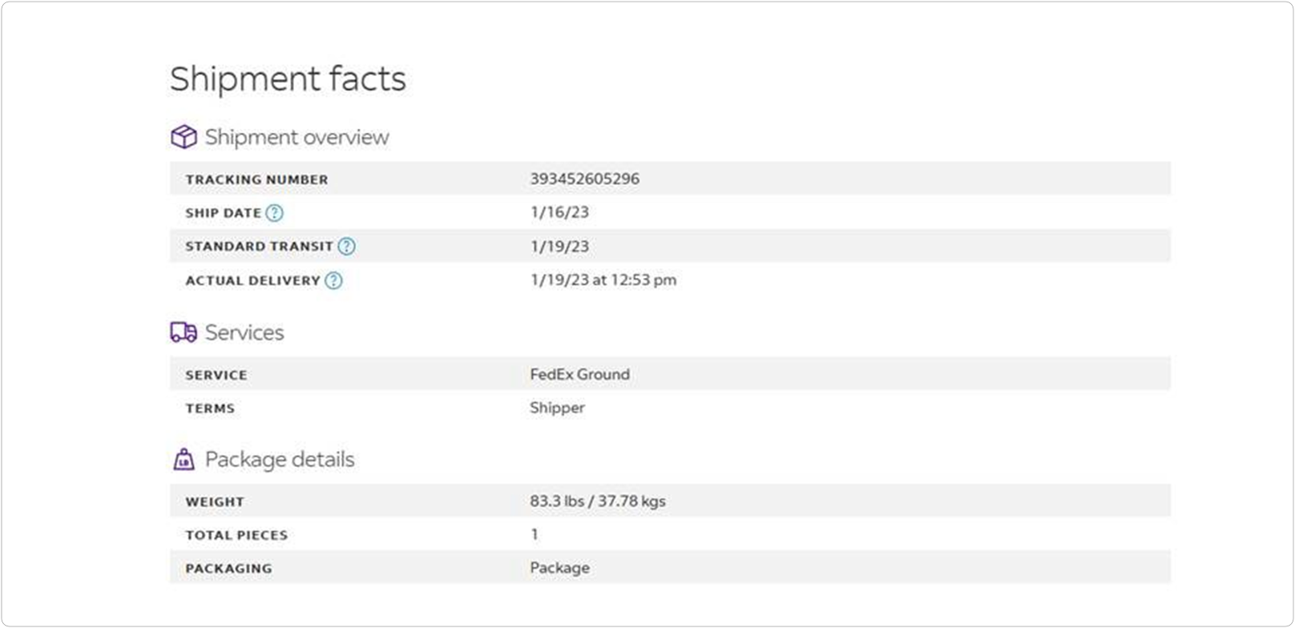Click the Packaging value Package

click(559, 568)
